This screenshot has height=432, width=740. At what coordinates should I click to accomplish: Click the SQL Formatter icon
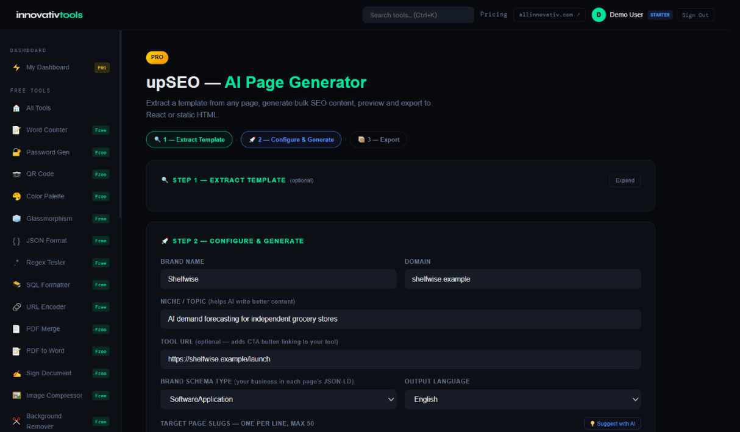[16, 285]
